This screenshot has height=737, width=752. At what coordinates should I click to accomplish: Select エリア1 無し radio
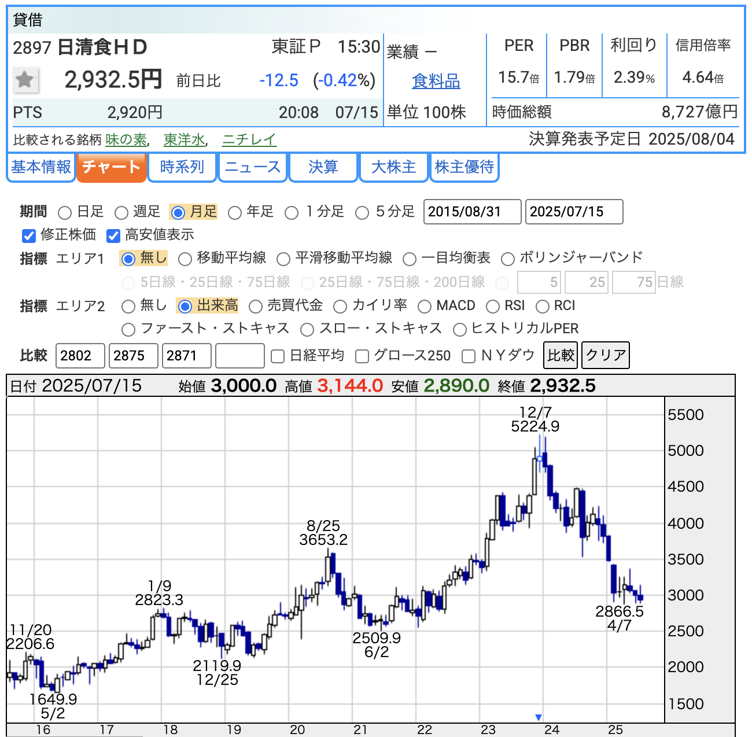128,259
